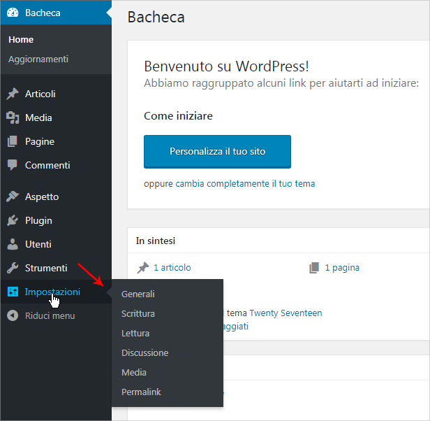
Task: Click the pushpin icon beside 1 articolo
Action: (143, 268)
